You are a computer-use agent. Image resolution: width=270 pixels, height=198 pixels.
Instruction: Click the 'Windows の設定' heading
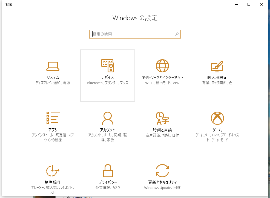coord(135,18)
